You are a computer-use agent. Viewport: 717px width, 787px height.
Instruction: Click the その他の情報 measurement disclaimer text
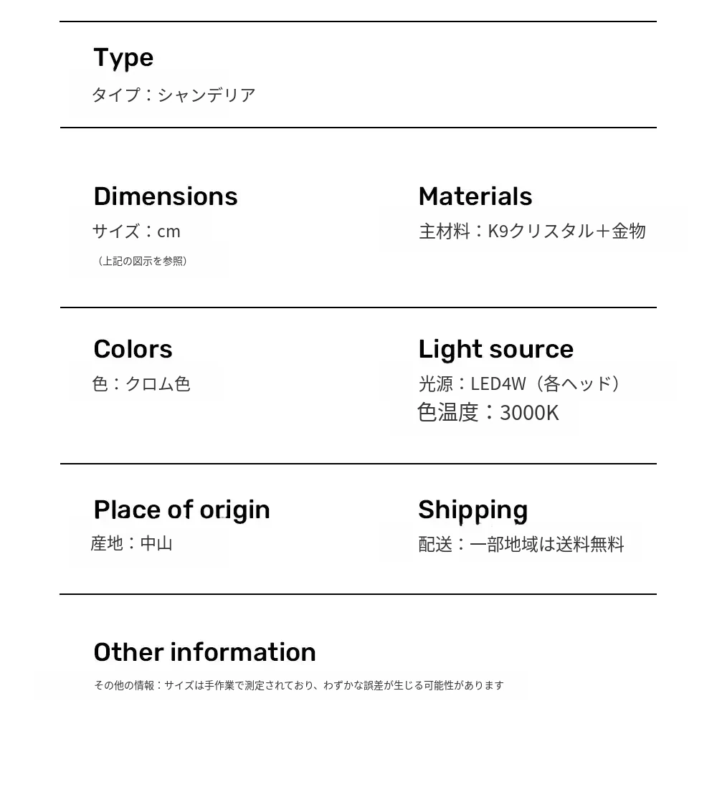click(x=298, y=685)
